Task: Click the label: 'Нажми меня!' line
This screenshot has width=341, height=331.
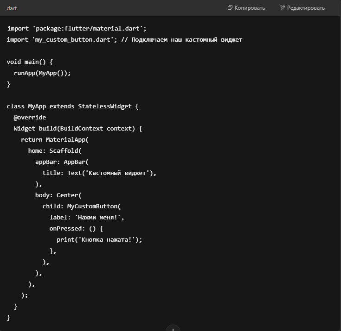Action: coord(87,218)
